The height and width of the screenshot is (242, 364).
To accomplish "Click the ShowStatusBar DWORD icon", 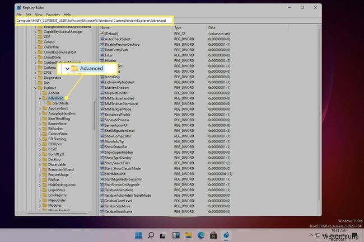I will 102,147.
